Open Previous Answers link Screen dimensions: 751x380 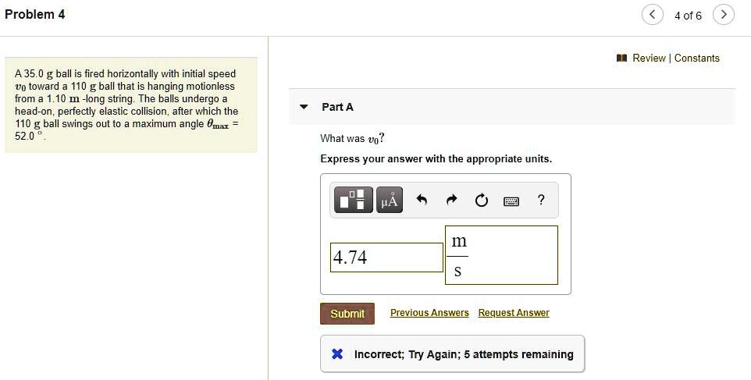429,313
